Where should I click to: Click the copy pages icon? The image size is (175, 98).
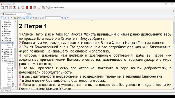pos(21,18)
